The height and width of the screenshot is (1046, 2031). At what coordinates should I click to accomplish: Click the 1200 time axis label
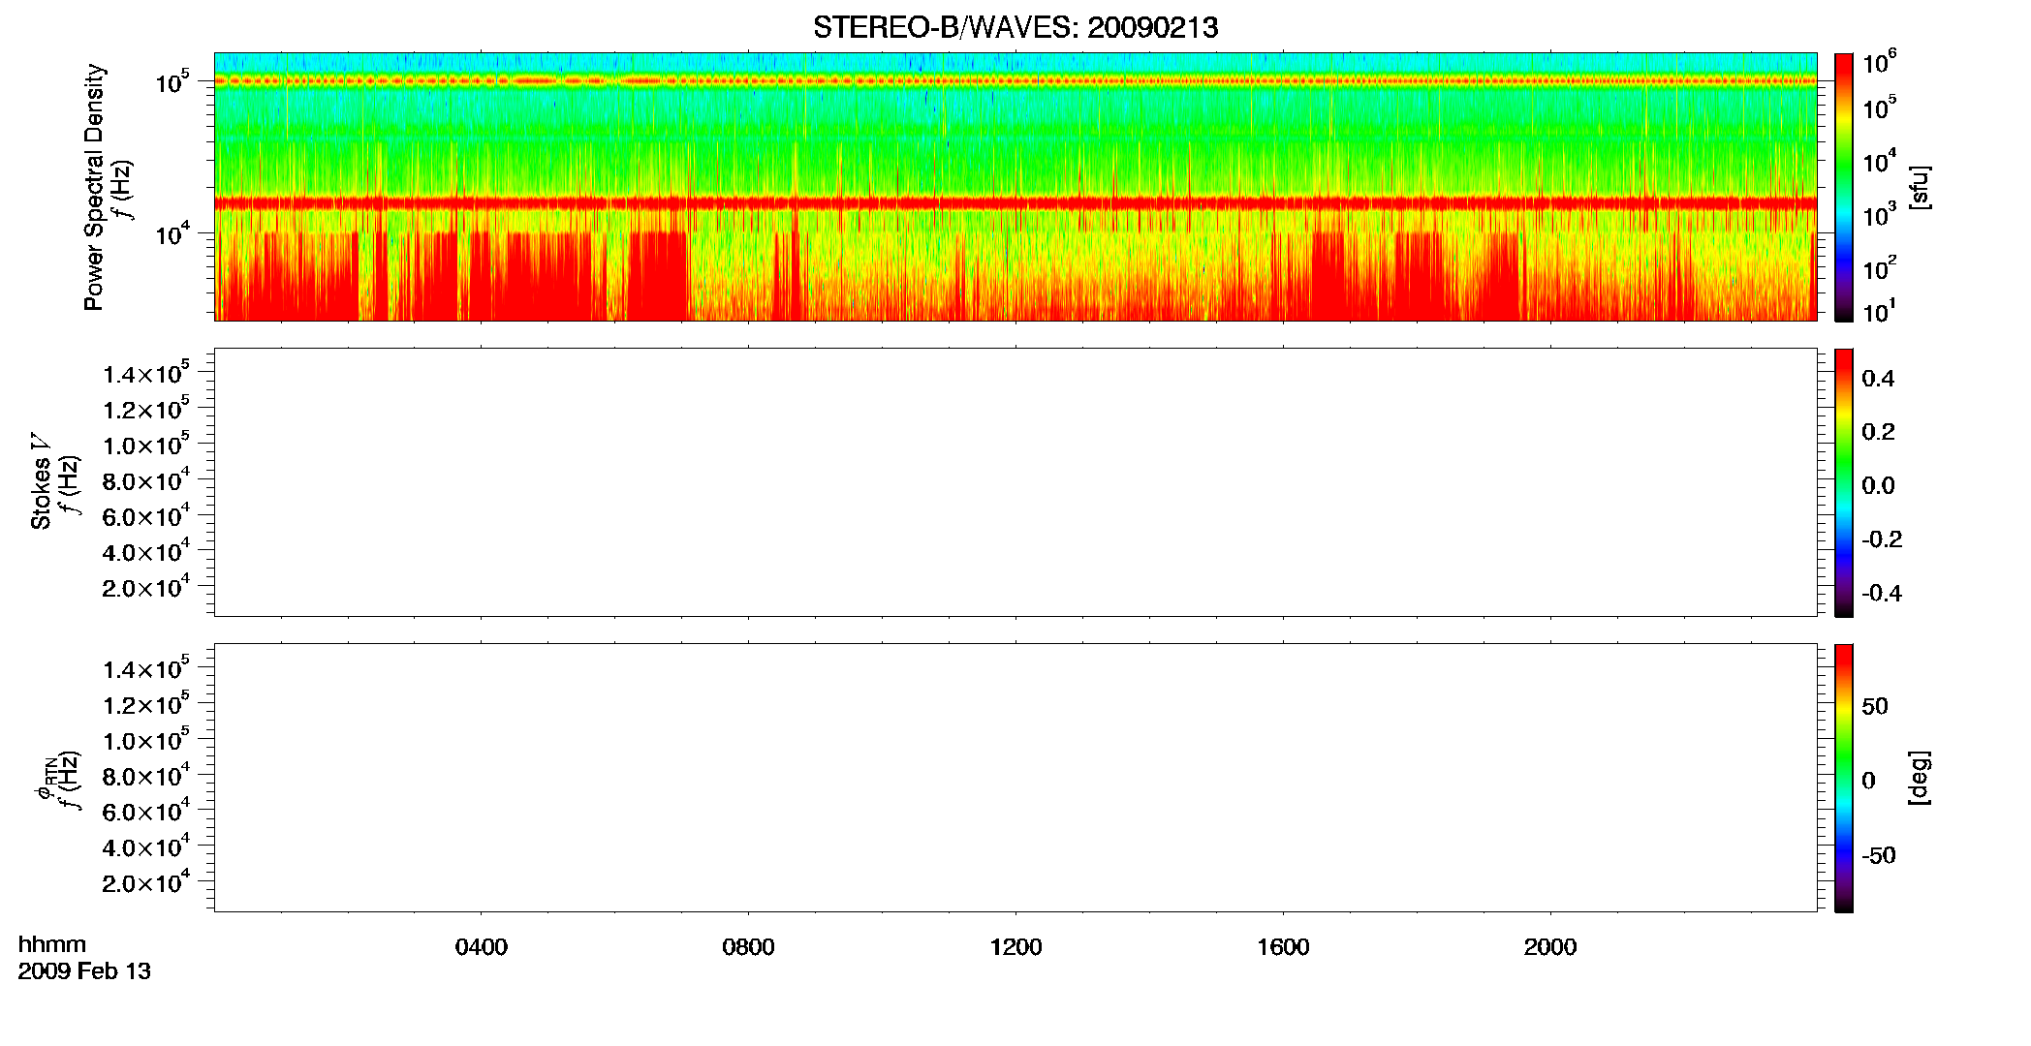(x=1015, y=947)
